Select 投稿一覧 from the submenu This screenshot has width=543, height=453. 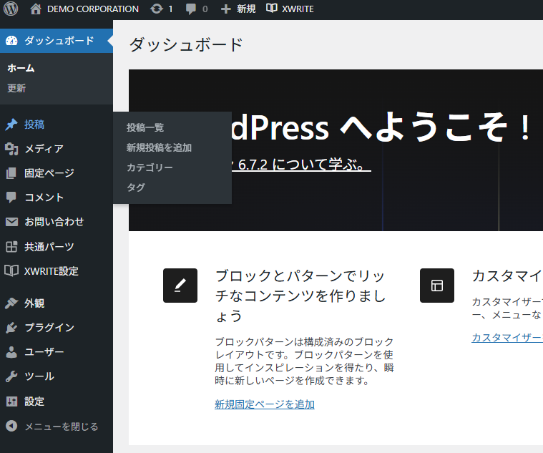[x=145, y=127]
